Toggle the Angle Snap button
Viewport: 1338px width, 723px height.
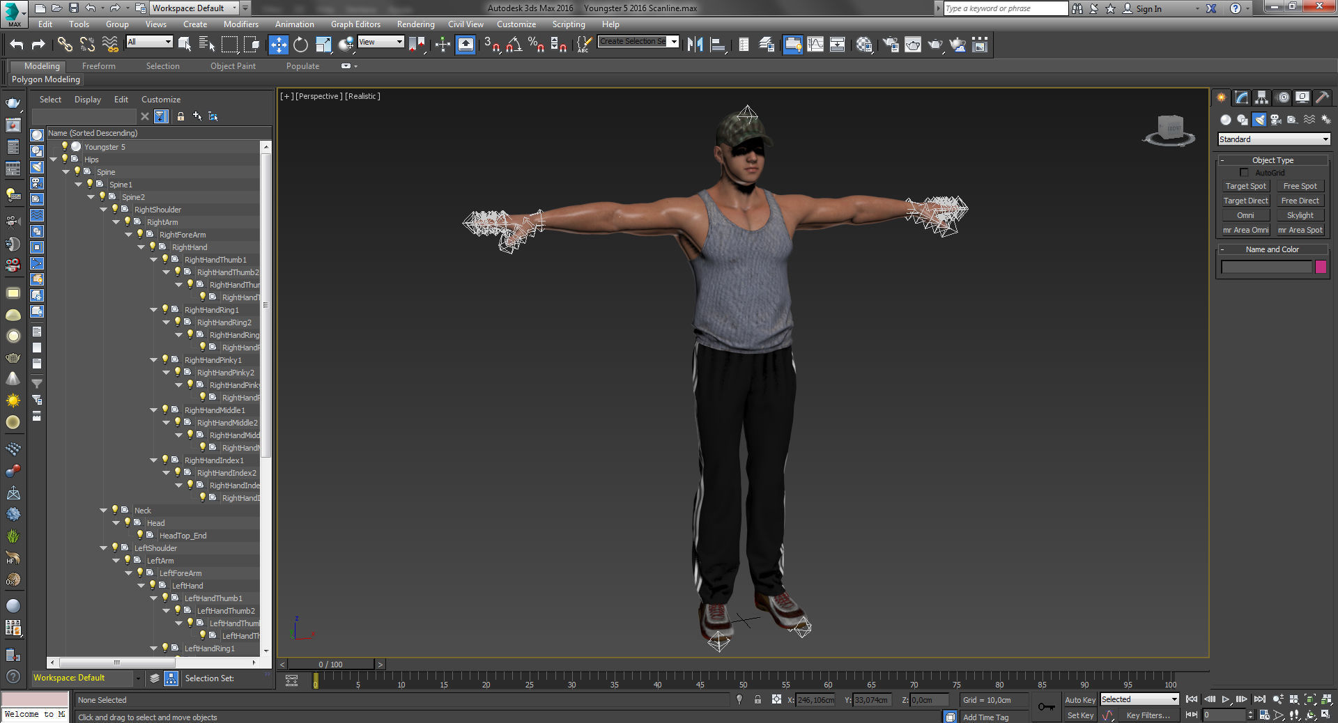514,45
